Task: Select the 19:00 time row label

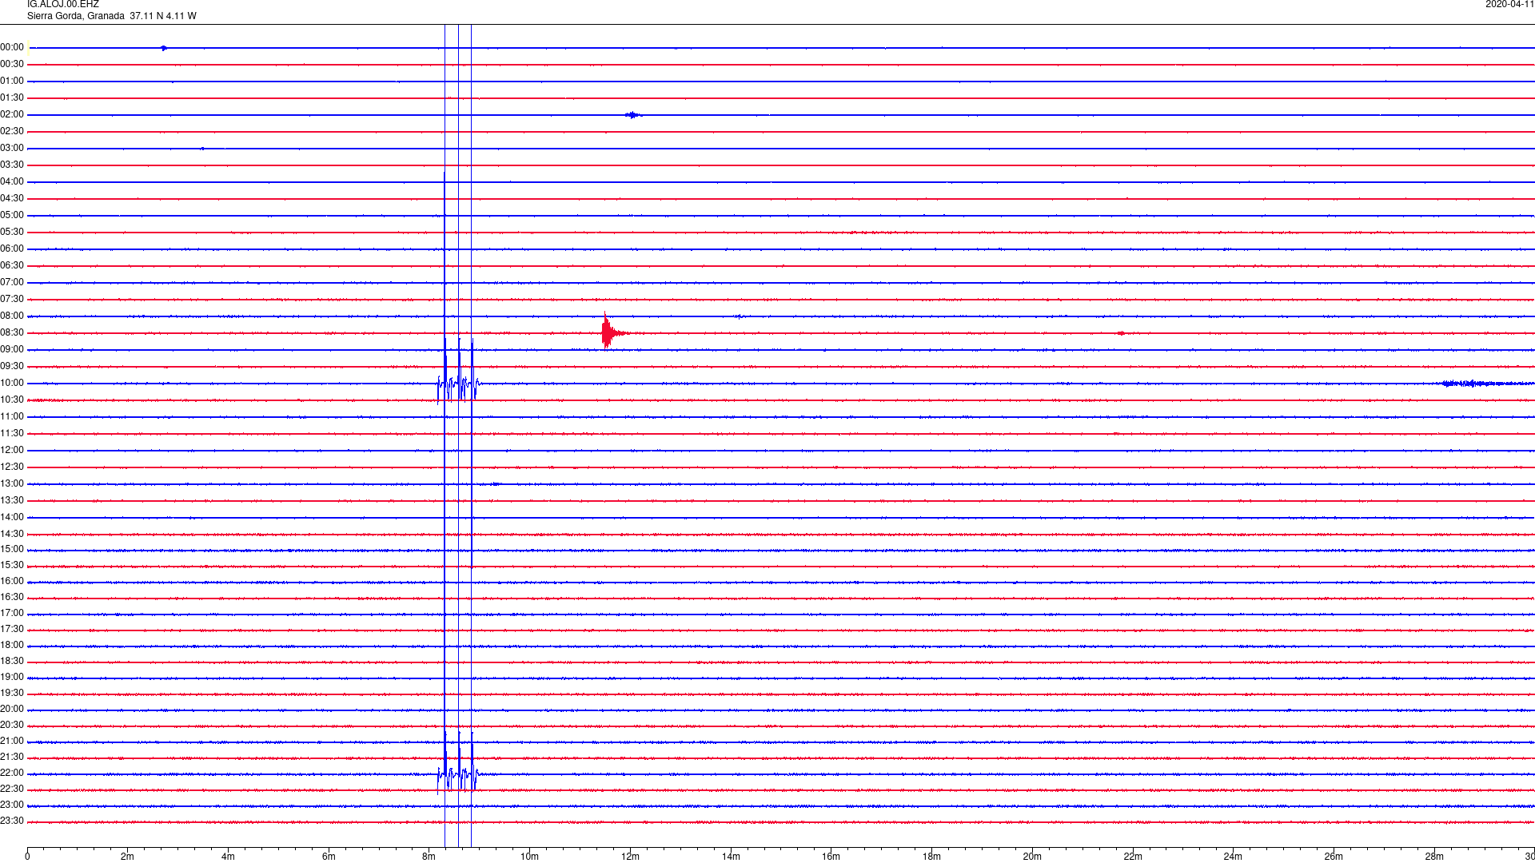Action: [12, 678]
